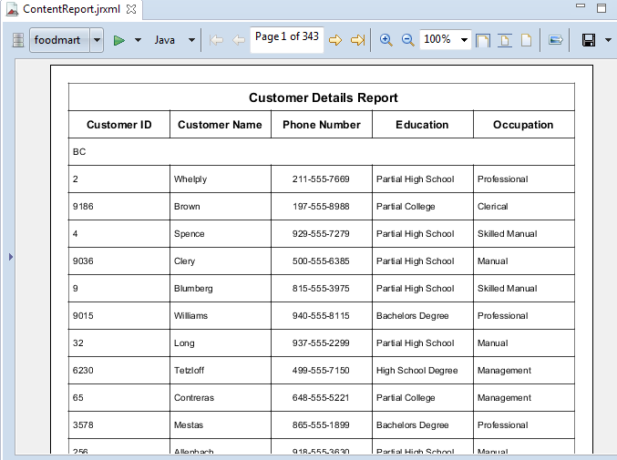Click the Skilled Manual cell for Spence
Viewport: 617px width, 460px height.
tap(508, 234)
